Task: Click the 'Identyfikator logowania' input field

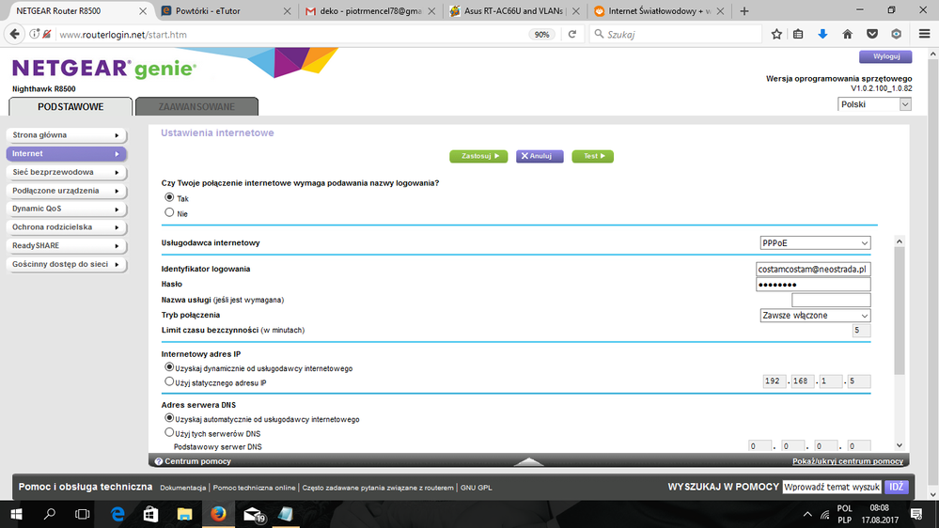Action: [x=814, y=269]
